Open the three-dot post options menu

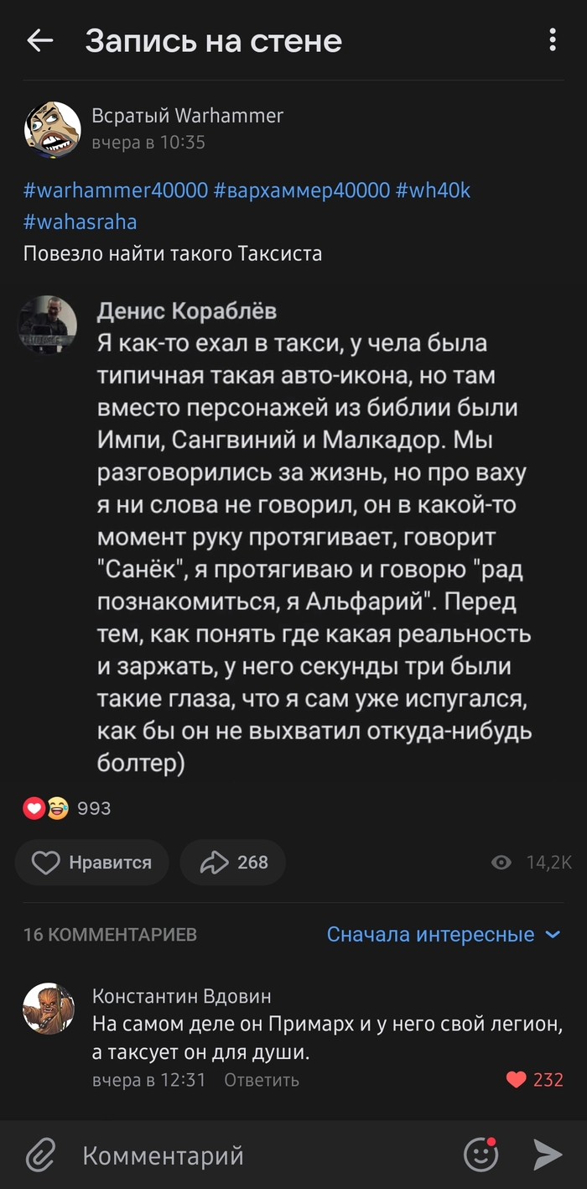(x=551, y=39)
